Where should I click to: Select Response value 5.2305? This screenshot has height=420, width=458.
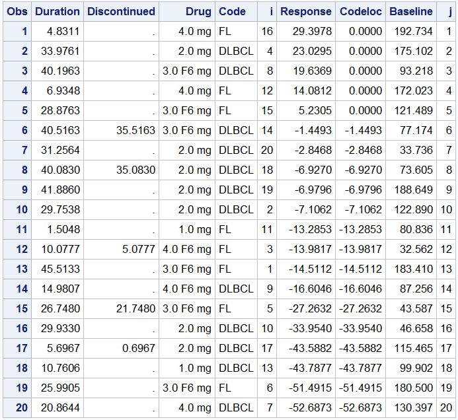(315, 111)
